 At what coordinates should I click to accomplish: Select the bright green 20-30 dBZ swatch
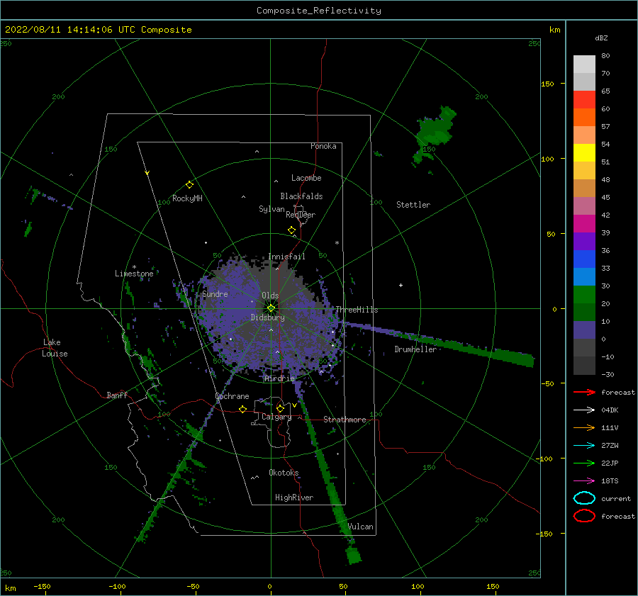584,295
